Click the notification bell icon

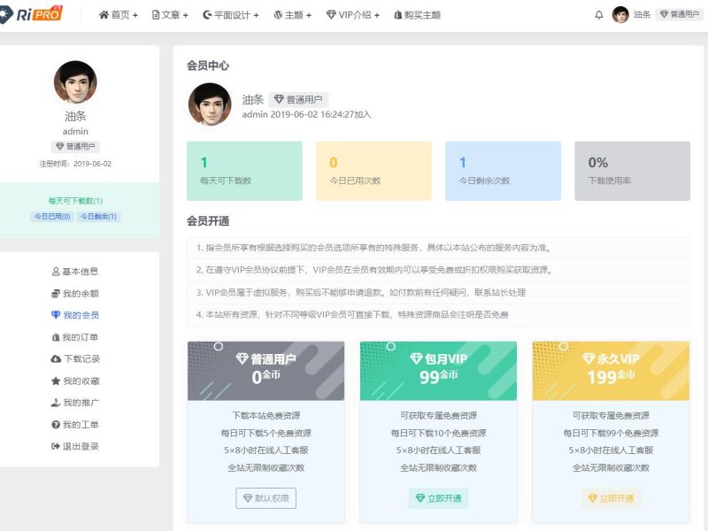pyautogui.click(x=599, y=15)
